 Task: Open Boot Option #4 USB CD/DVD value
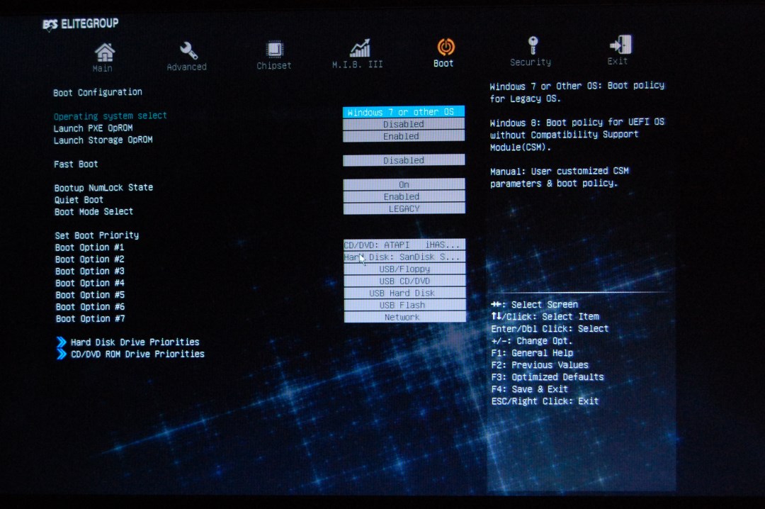(404, 281)
